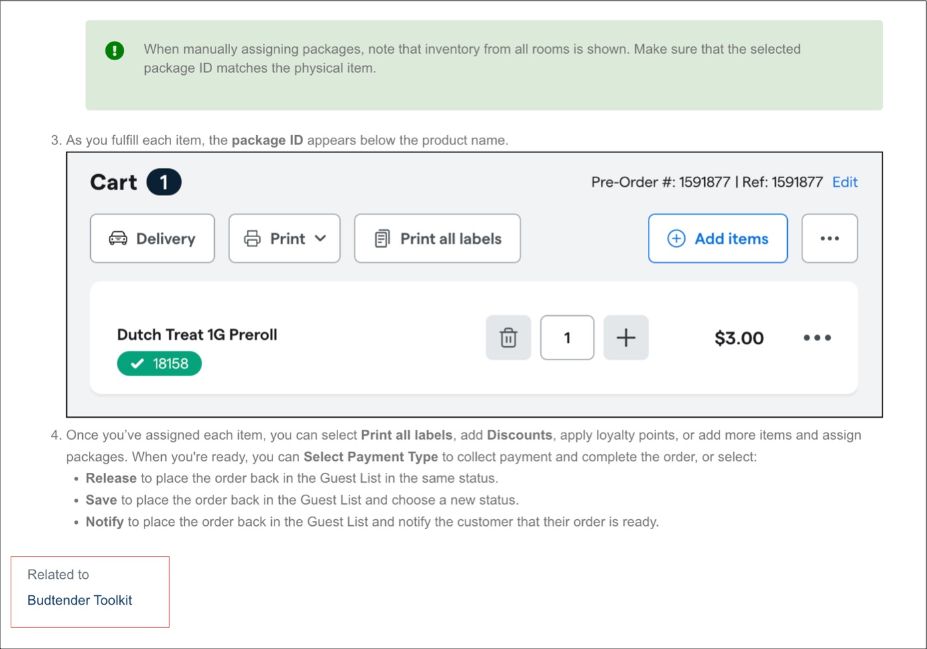Click Add items button
This screenshot has height=649, width=927.
[718, 238]
